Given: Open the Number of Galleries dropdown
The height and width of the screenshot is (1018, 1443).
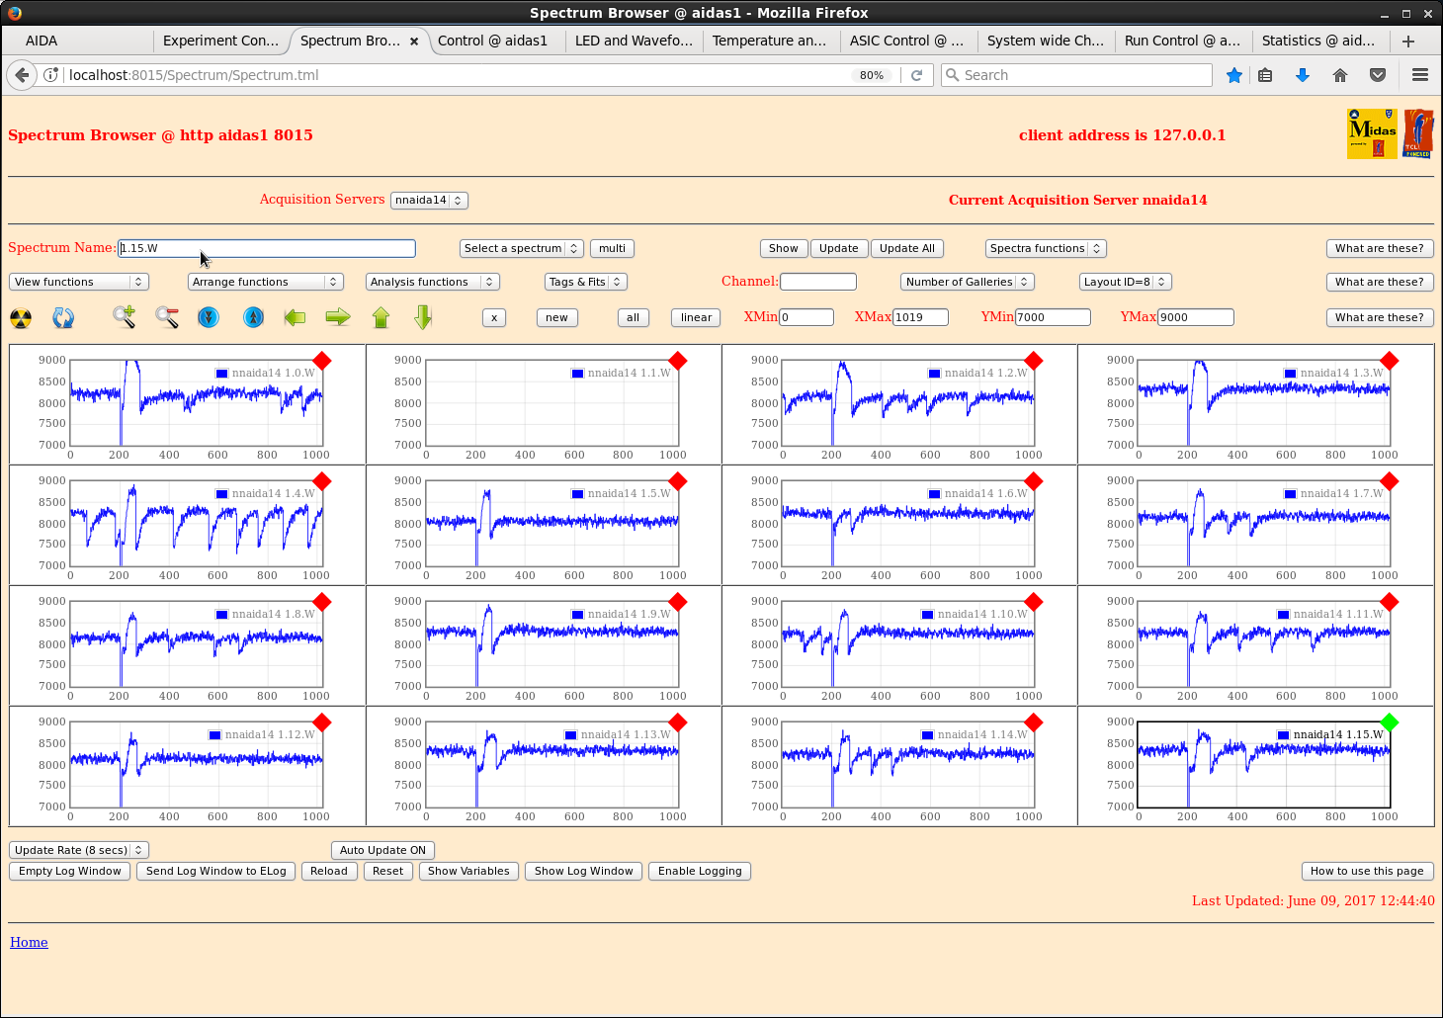Looking at the screenshot, I should point(968,282).
